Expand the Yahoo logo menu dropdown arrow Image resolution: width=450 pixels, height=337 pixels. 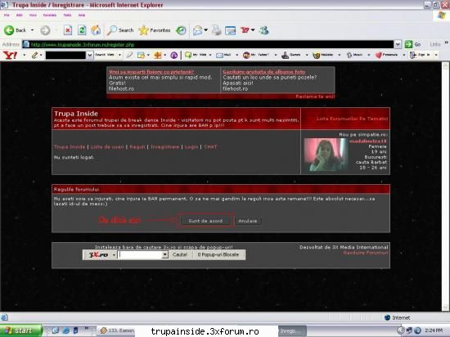(25, 55)
